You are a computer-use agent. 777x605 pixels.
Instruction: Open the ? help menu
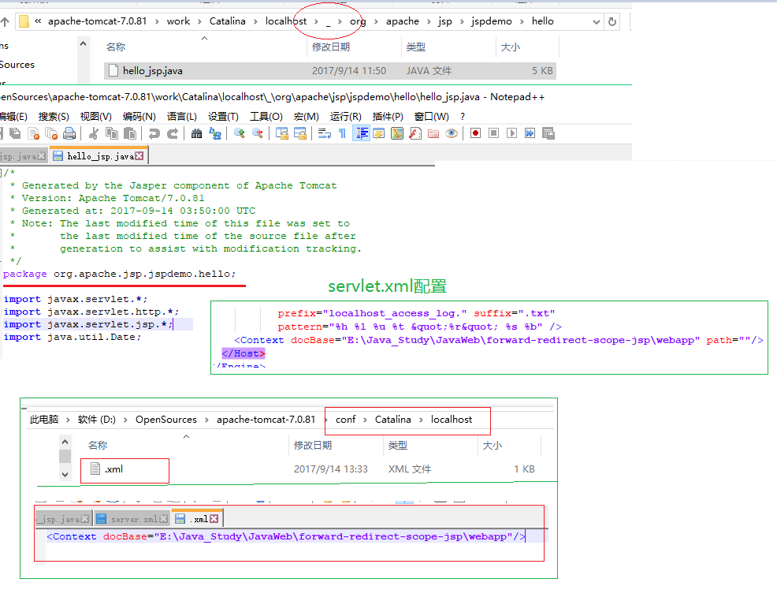click(x=463, y=117)
